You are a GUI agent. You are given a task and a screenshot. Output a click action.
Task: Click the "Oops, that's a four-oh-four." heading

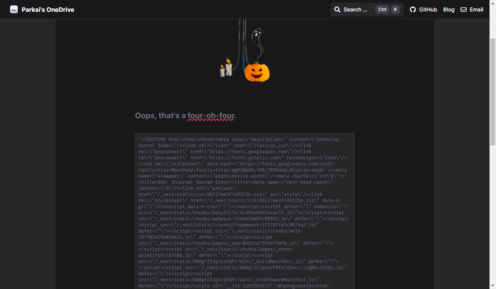click(x=186, y=116)
